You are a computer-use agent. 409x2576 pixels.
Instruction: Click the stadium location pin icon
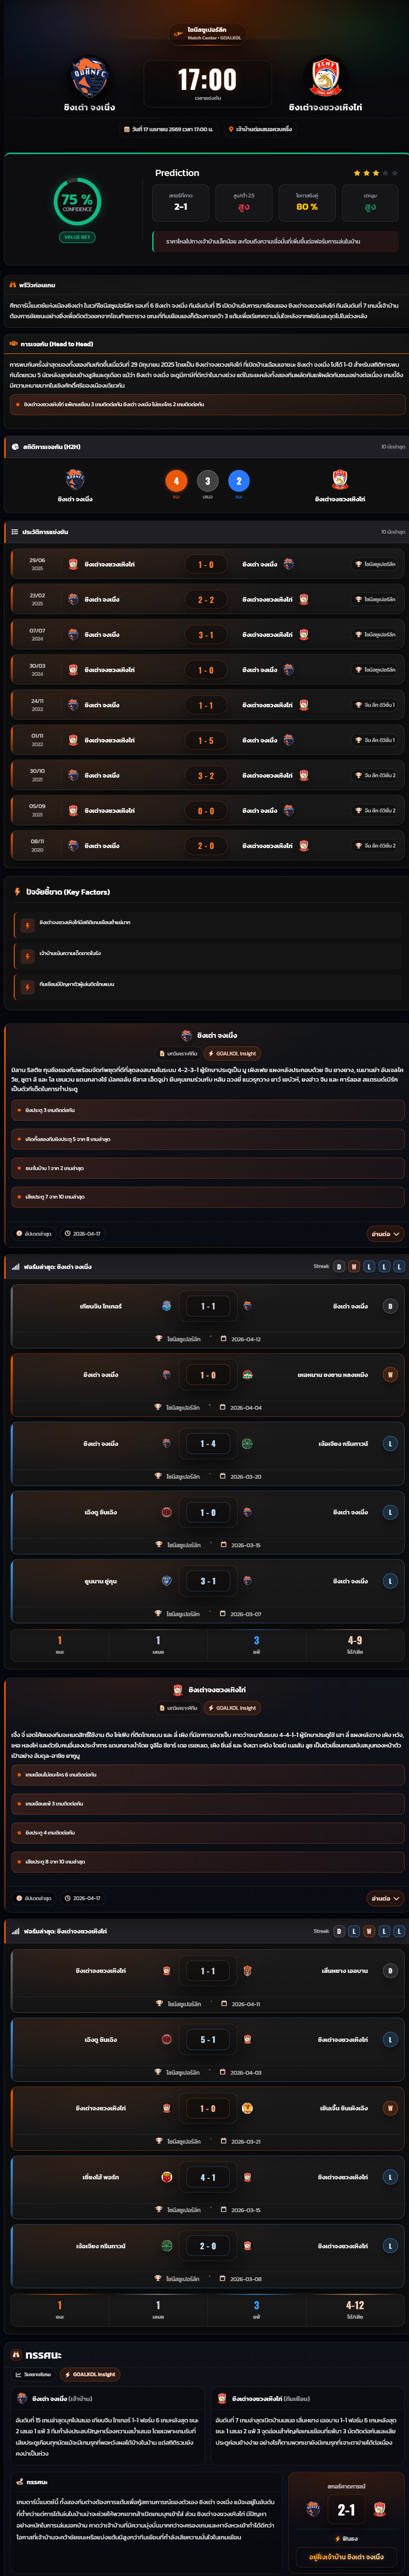[231, 129]
